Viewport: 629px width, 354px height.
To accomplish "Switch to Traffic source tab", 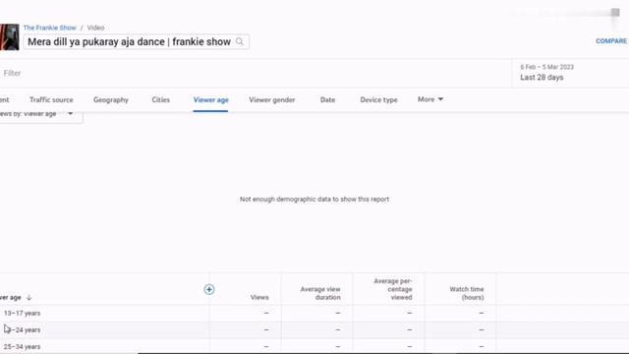I will [x=51, y=100].
